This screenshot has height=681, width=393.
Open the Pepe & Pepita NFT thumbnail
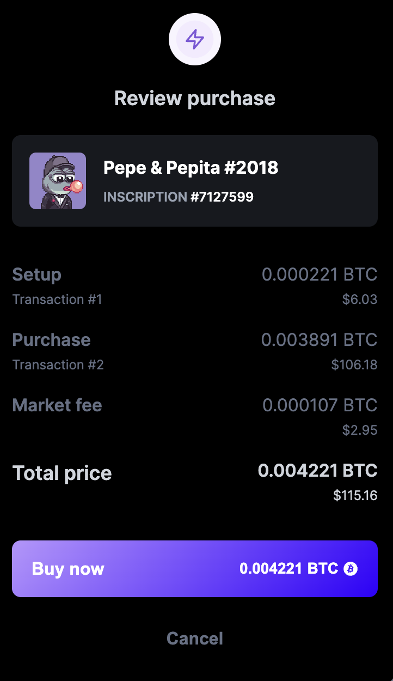click(58, 181)
